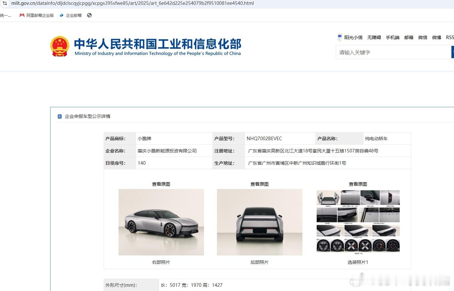Click the 目录序号 label
The height and width of the screenshot is (291, 454).
[115, 163]
